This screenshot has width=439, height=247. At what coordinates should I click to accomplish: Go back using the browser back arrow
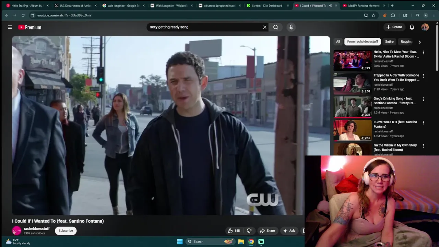7,15
